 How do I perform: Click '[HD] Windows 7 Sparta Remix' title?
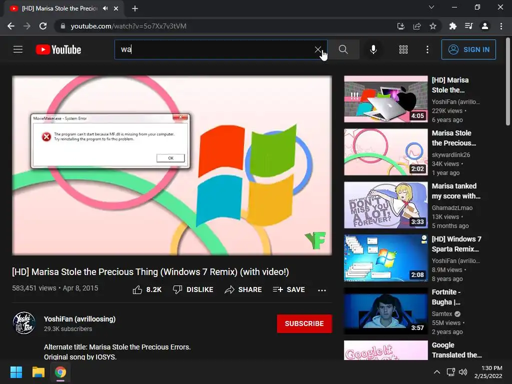[456, 244]
